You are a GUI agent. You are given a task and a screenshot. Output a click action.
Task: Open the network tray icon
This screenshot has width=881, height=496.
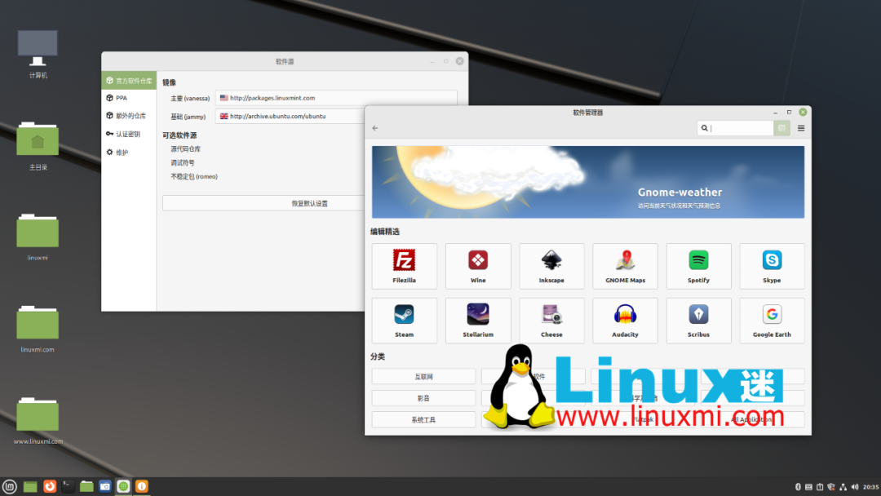843,487
